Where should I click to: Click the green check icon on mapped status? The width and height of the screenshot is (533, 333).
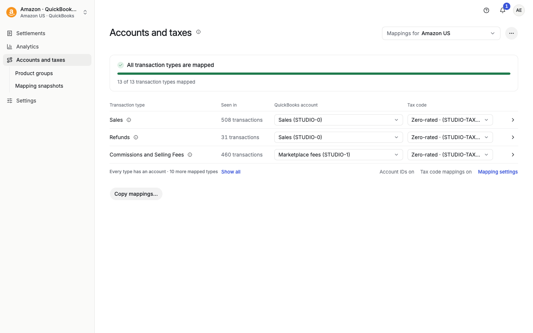[121, 65]
